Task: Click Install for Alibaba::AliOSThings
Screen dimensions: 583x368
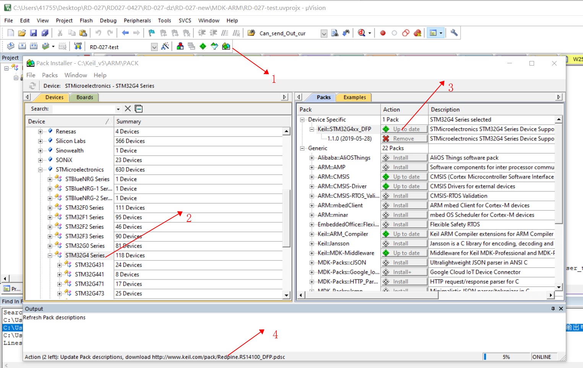Action: tap(404, 157)
